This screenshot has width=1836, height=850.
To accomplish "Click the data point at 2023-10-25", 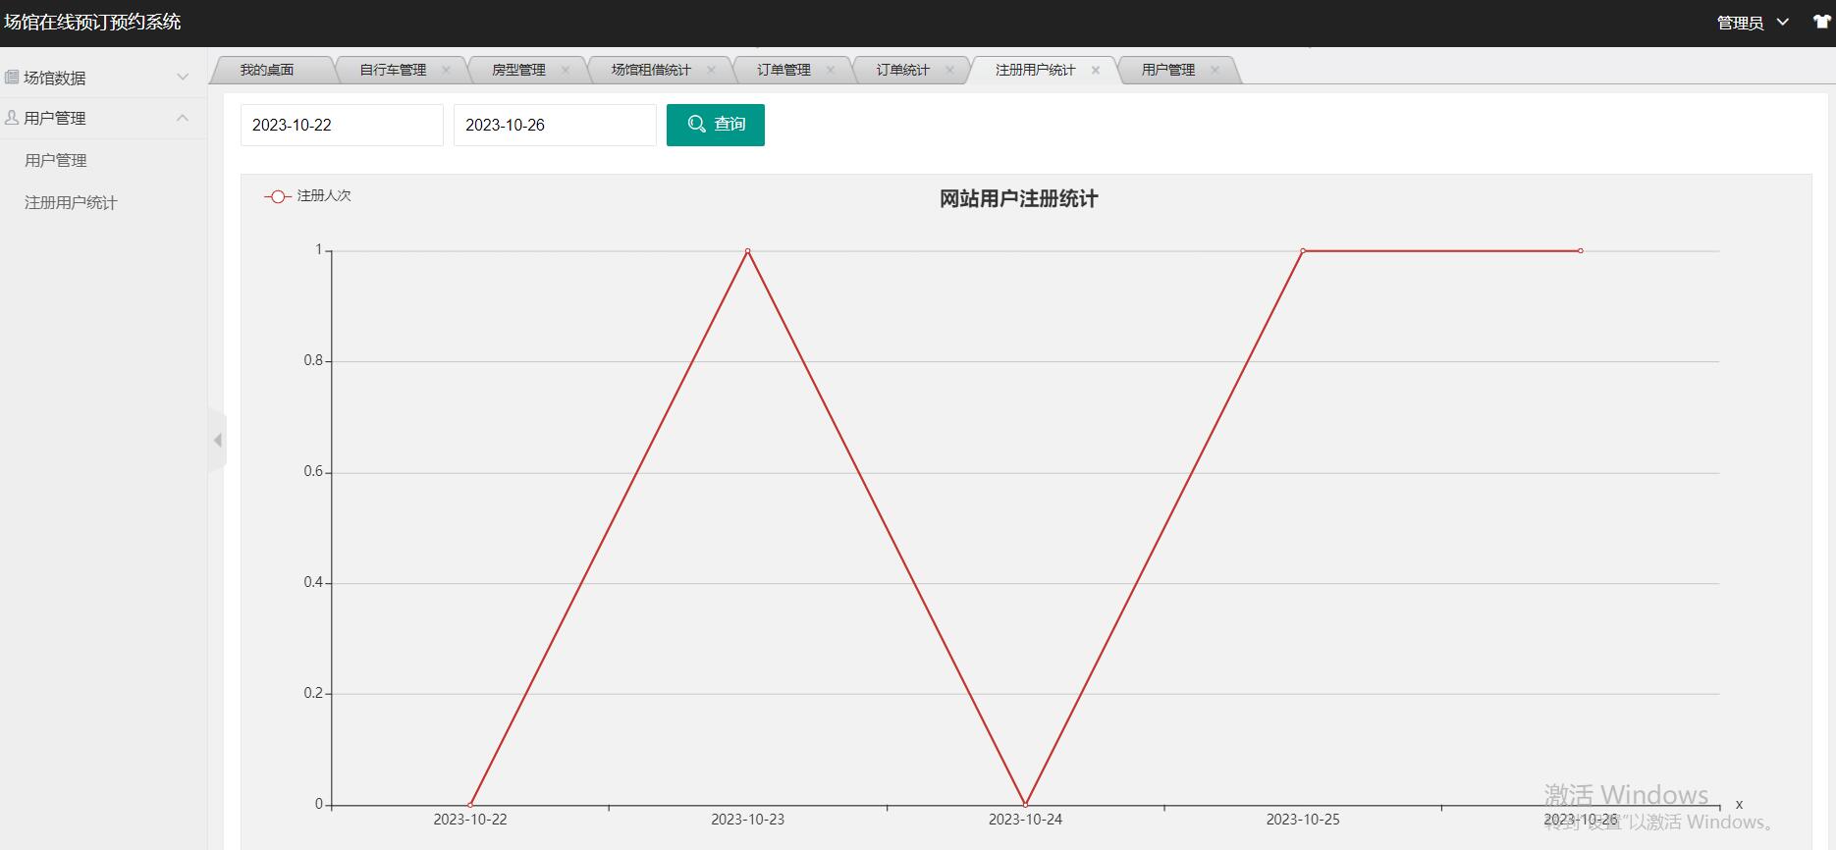I will (x=1303, y=251).
